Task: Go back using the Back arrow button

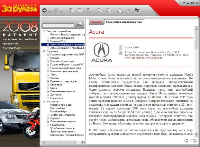Action: tap(44, 11)
